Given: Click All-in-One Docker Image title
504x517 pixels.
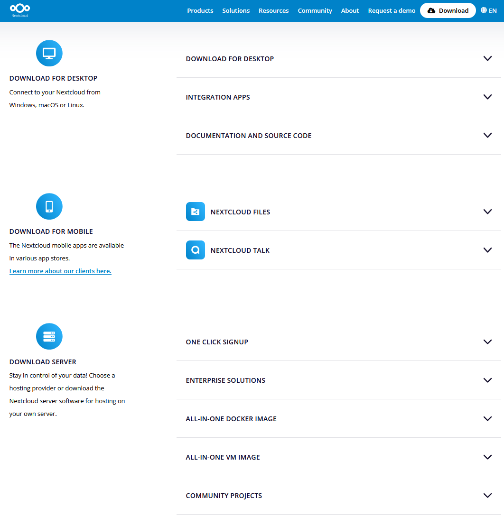Looking at the screenshot, I should (x=231, y=419).
